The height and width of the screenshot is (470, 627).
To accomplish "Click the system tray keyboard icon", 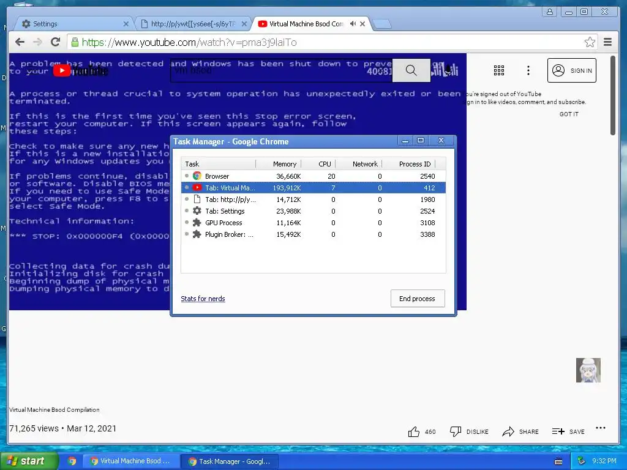I will tap(558, 461).
